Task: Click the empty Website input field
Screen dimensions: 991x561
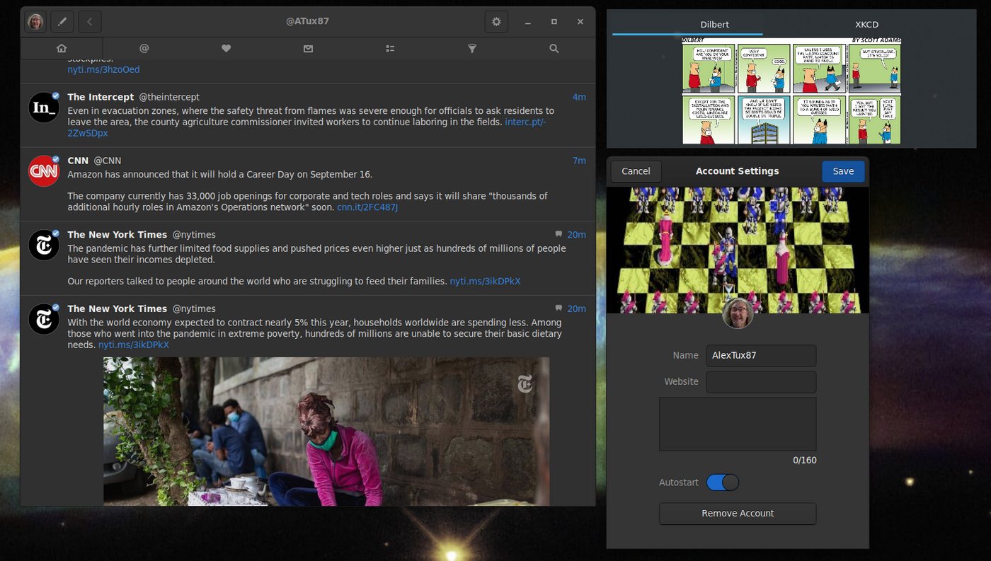Action: click(x=761, y=382)
